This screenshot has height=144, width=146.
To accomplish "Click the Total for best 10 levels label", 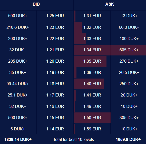I will (73, 139).
